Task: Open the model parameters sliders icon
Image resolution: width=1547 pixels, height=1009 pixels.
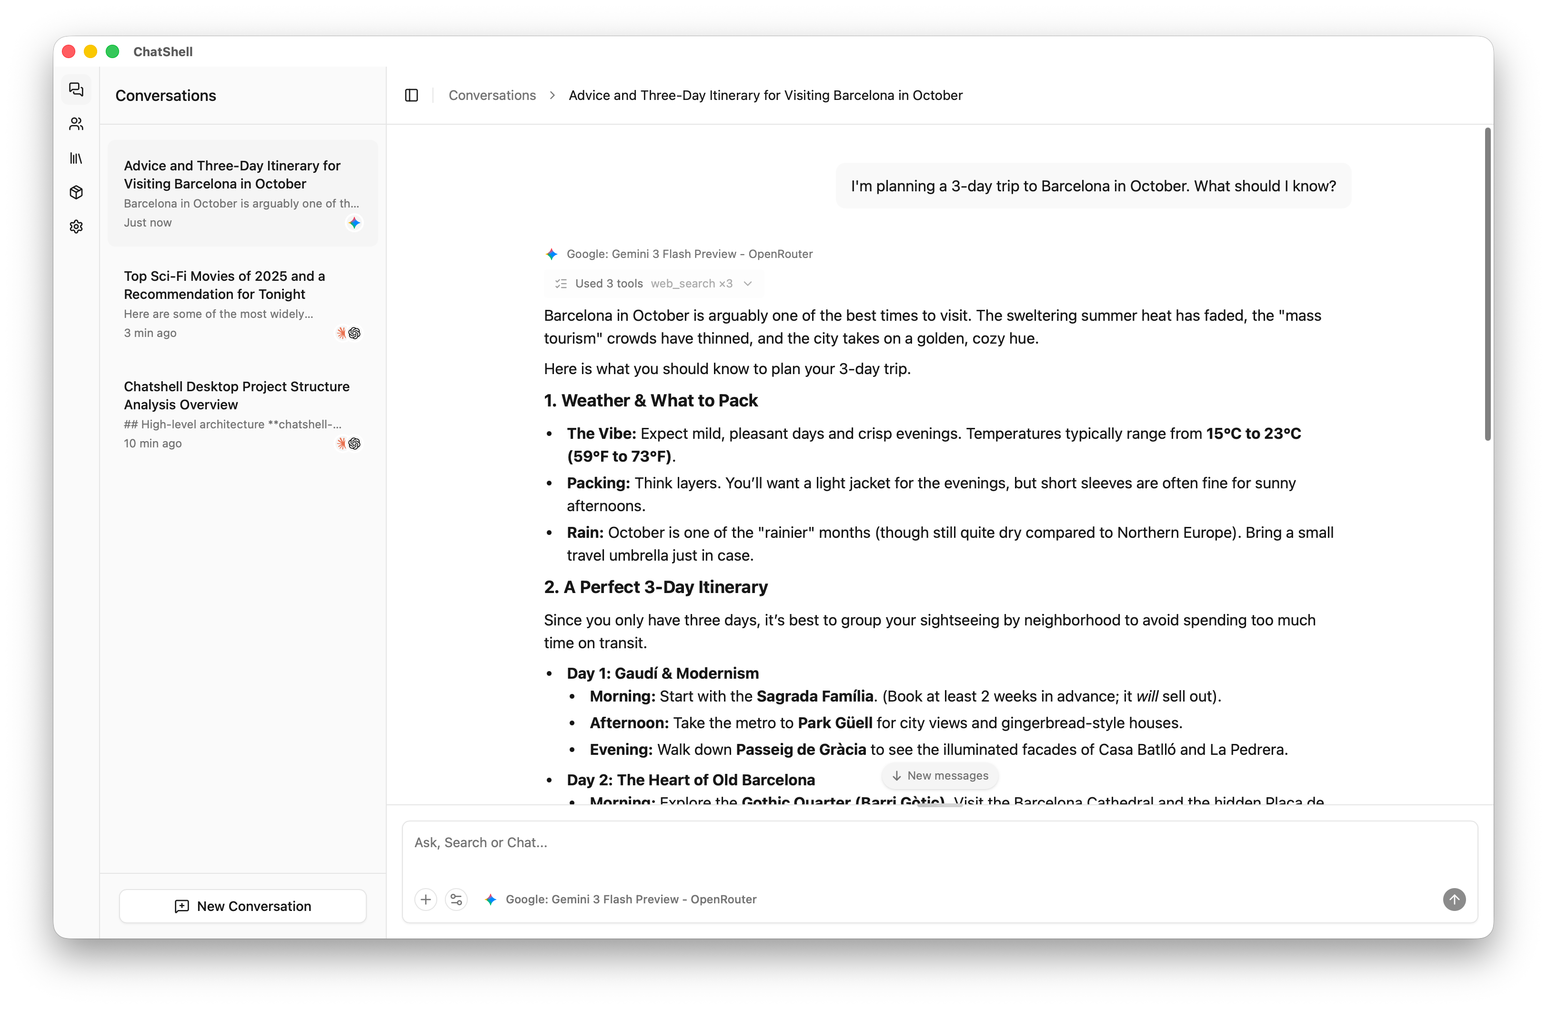Action: point(456,900)
